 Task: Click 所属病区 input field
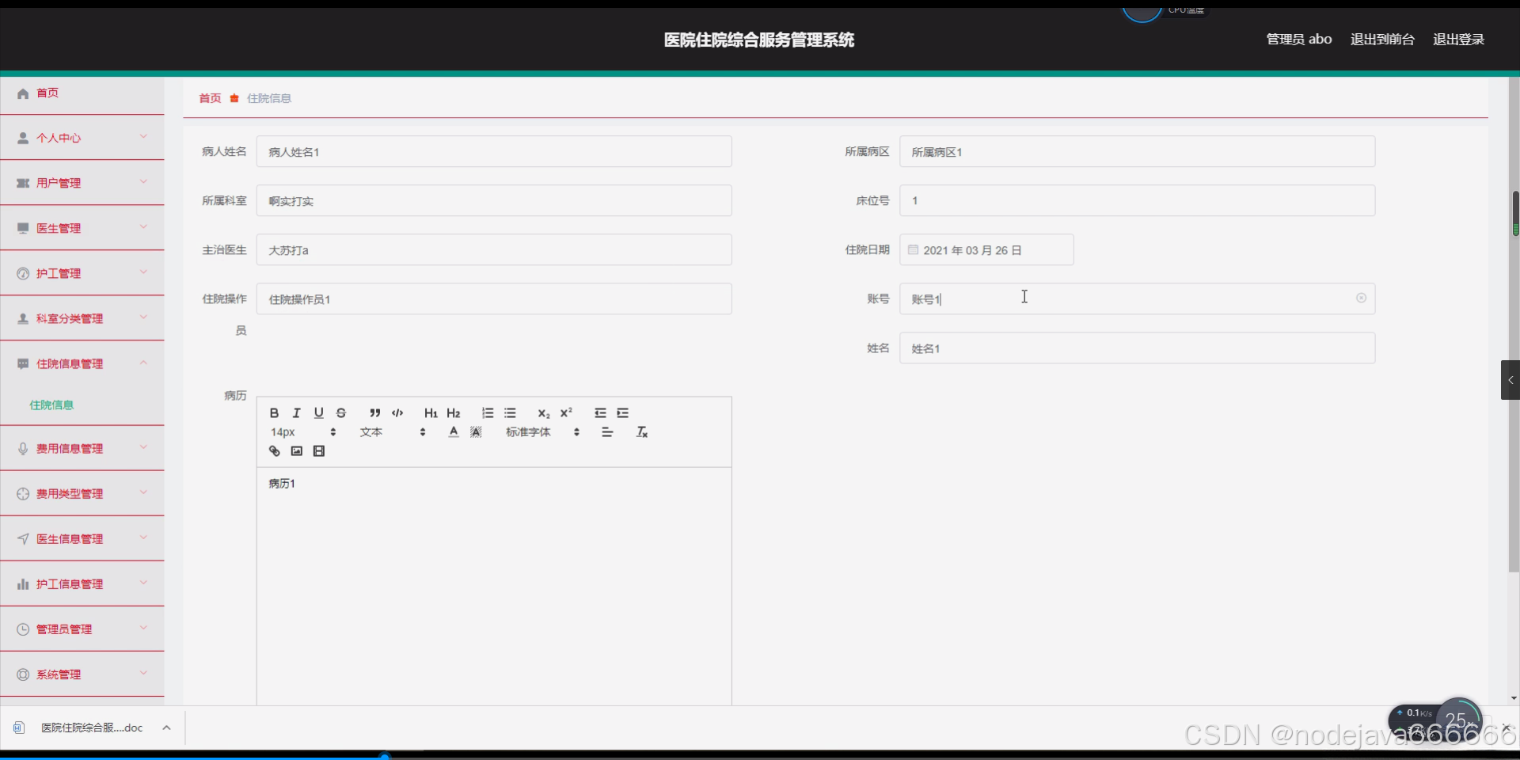[x=1137, y=151]
